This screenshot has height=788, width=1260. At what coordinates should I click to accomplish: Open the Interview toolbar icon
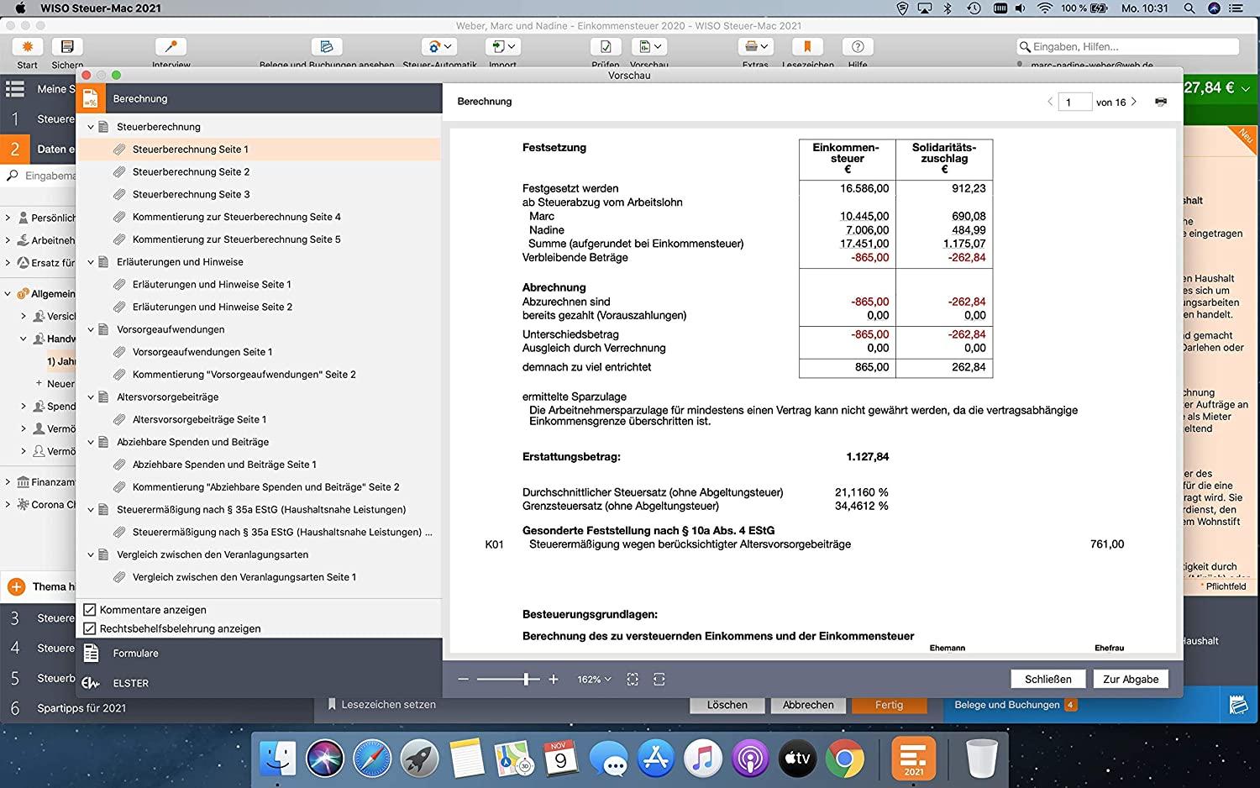pos(171,47)
